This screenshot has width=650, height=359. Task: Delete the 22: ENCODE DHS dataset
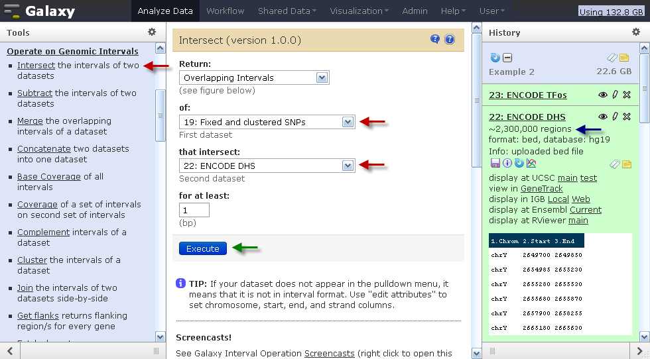pyautogui.click(x=627, y=117)
